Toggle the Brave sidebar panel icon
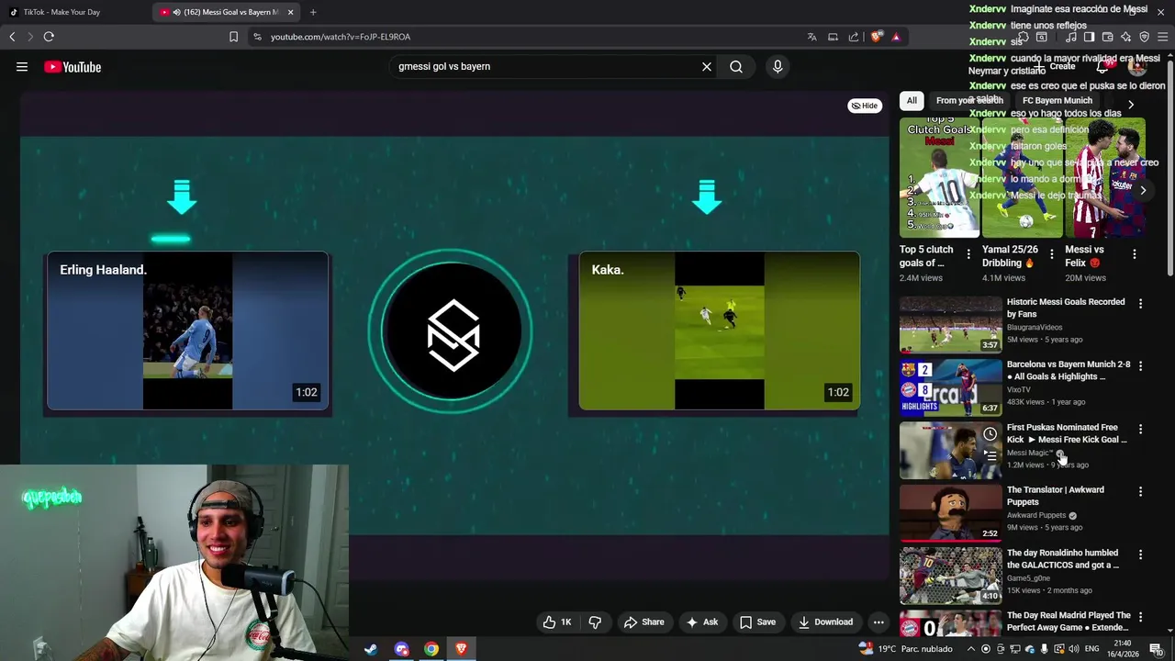The width and height of the screenshot is (1175, 661). tap(1089, 37)
